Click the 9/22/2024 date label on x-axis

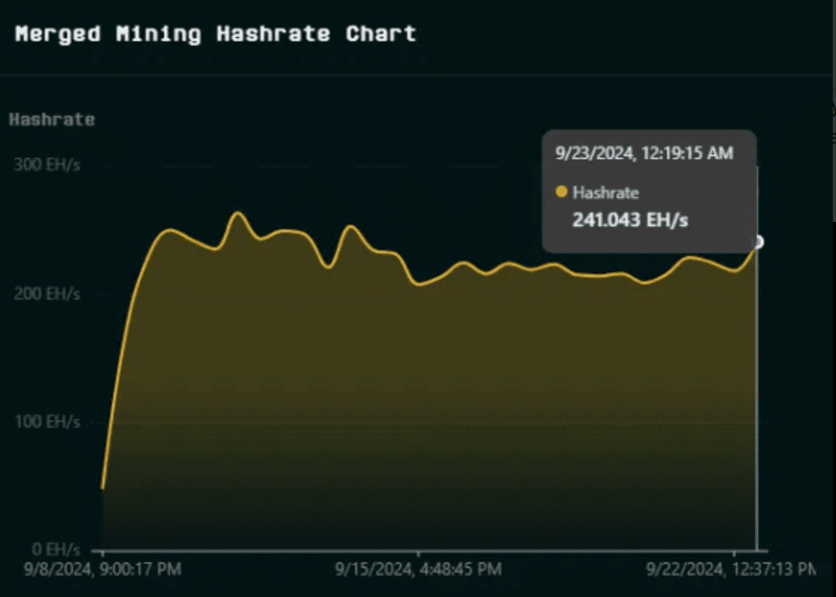click(731, 570)
